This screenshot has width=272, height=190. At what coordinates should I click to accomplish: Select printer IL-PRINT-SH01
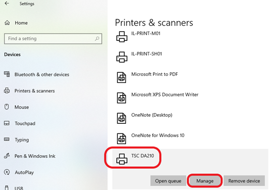pyautogui.click(x=147, y=54)
